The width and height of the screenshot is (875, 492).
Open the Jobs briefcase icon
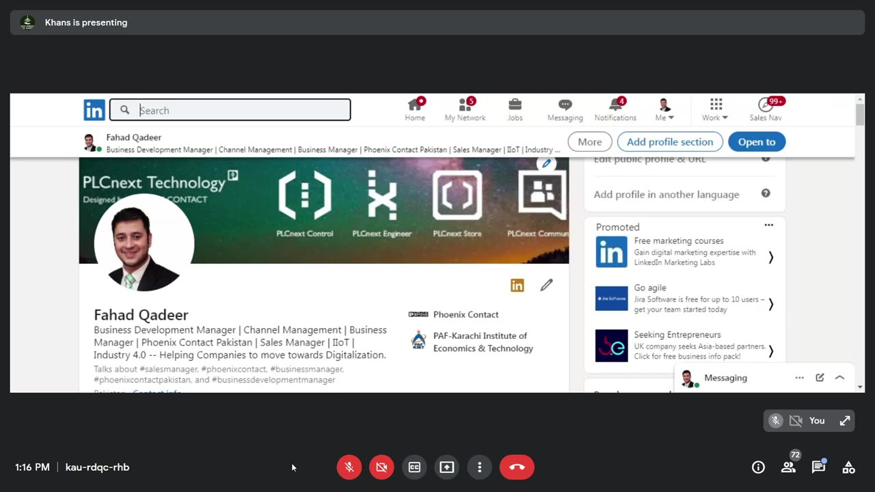[x=515, y=109]
